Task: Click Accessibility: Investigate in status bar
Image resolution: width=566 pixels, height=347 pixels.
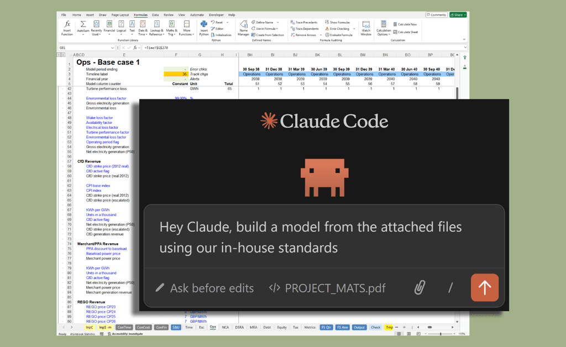Action: coord(125,334)
